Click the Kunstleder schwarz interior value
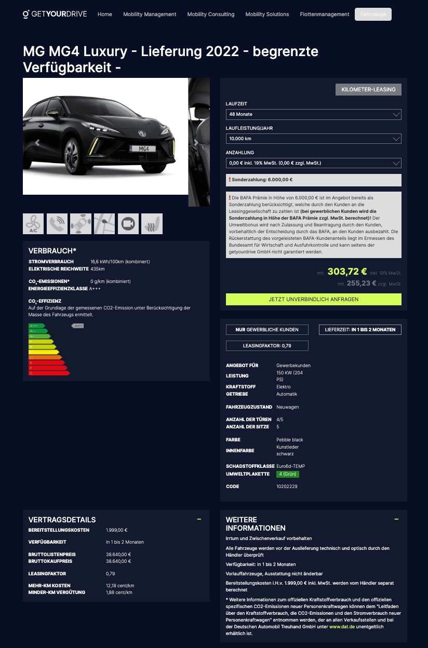 pyautogui.click(x=288, y=450)
